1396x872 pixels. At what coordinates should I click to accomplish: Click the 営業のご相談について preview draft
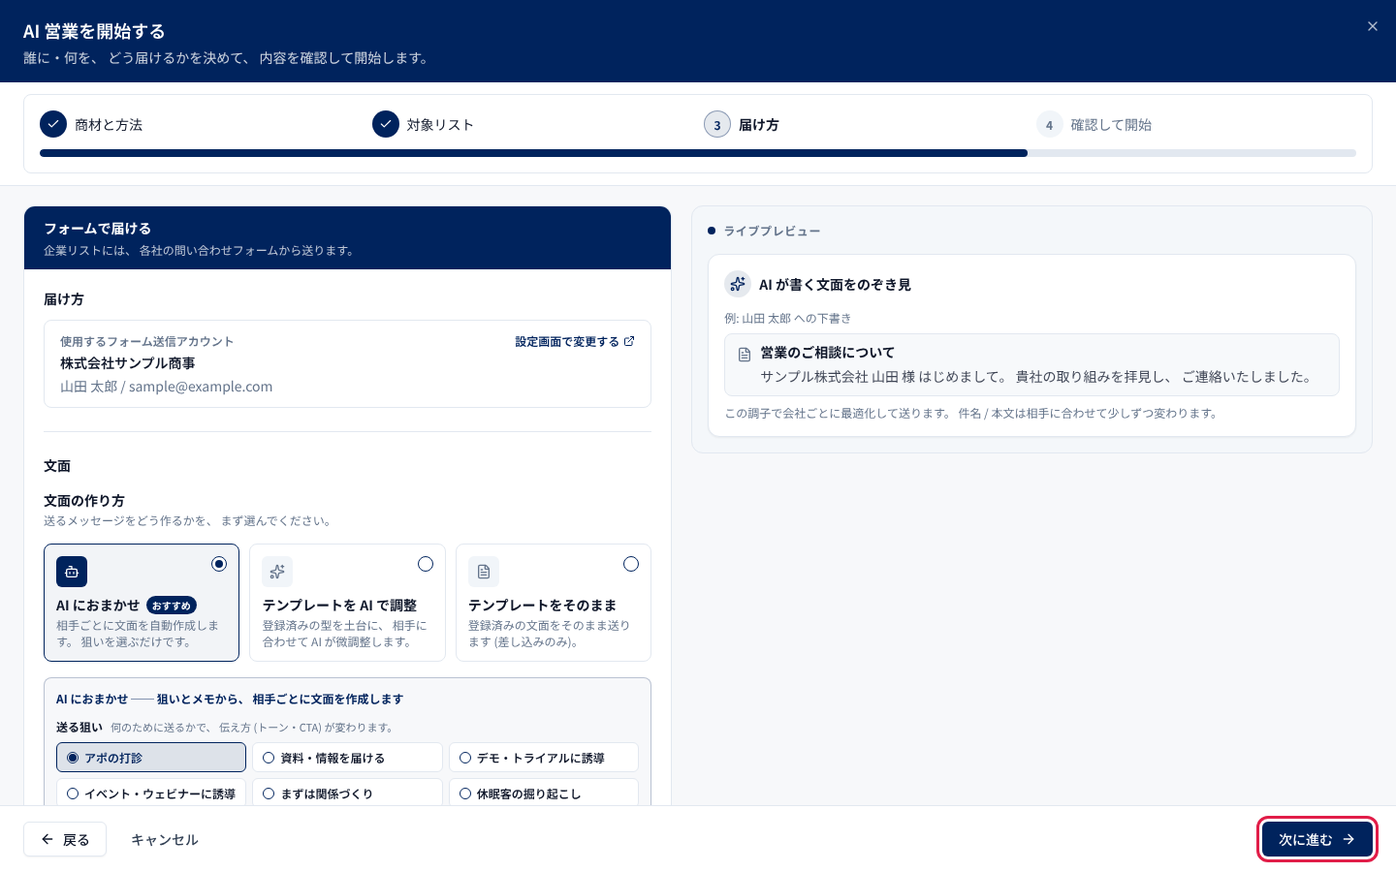1031,365
